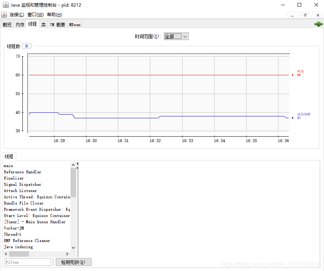This screenshot has height=271, width=324.
Task: Switch to the VM 概要 tab
Action: pos(57,25)
